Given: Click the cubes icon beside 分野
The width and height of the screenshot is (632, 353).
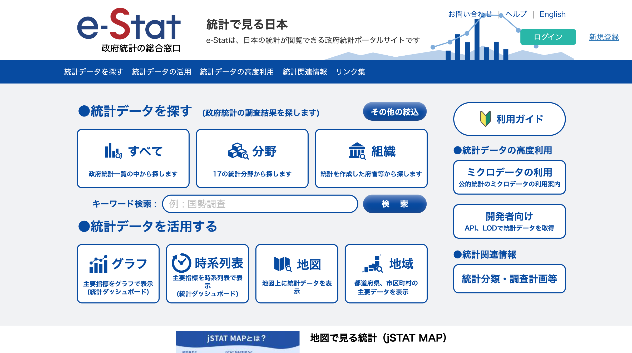Looking at the screenshot, I should (x=238, y=151).
